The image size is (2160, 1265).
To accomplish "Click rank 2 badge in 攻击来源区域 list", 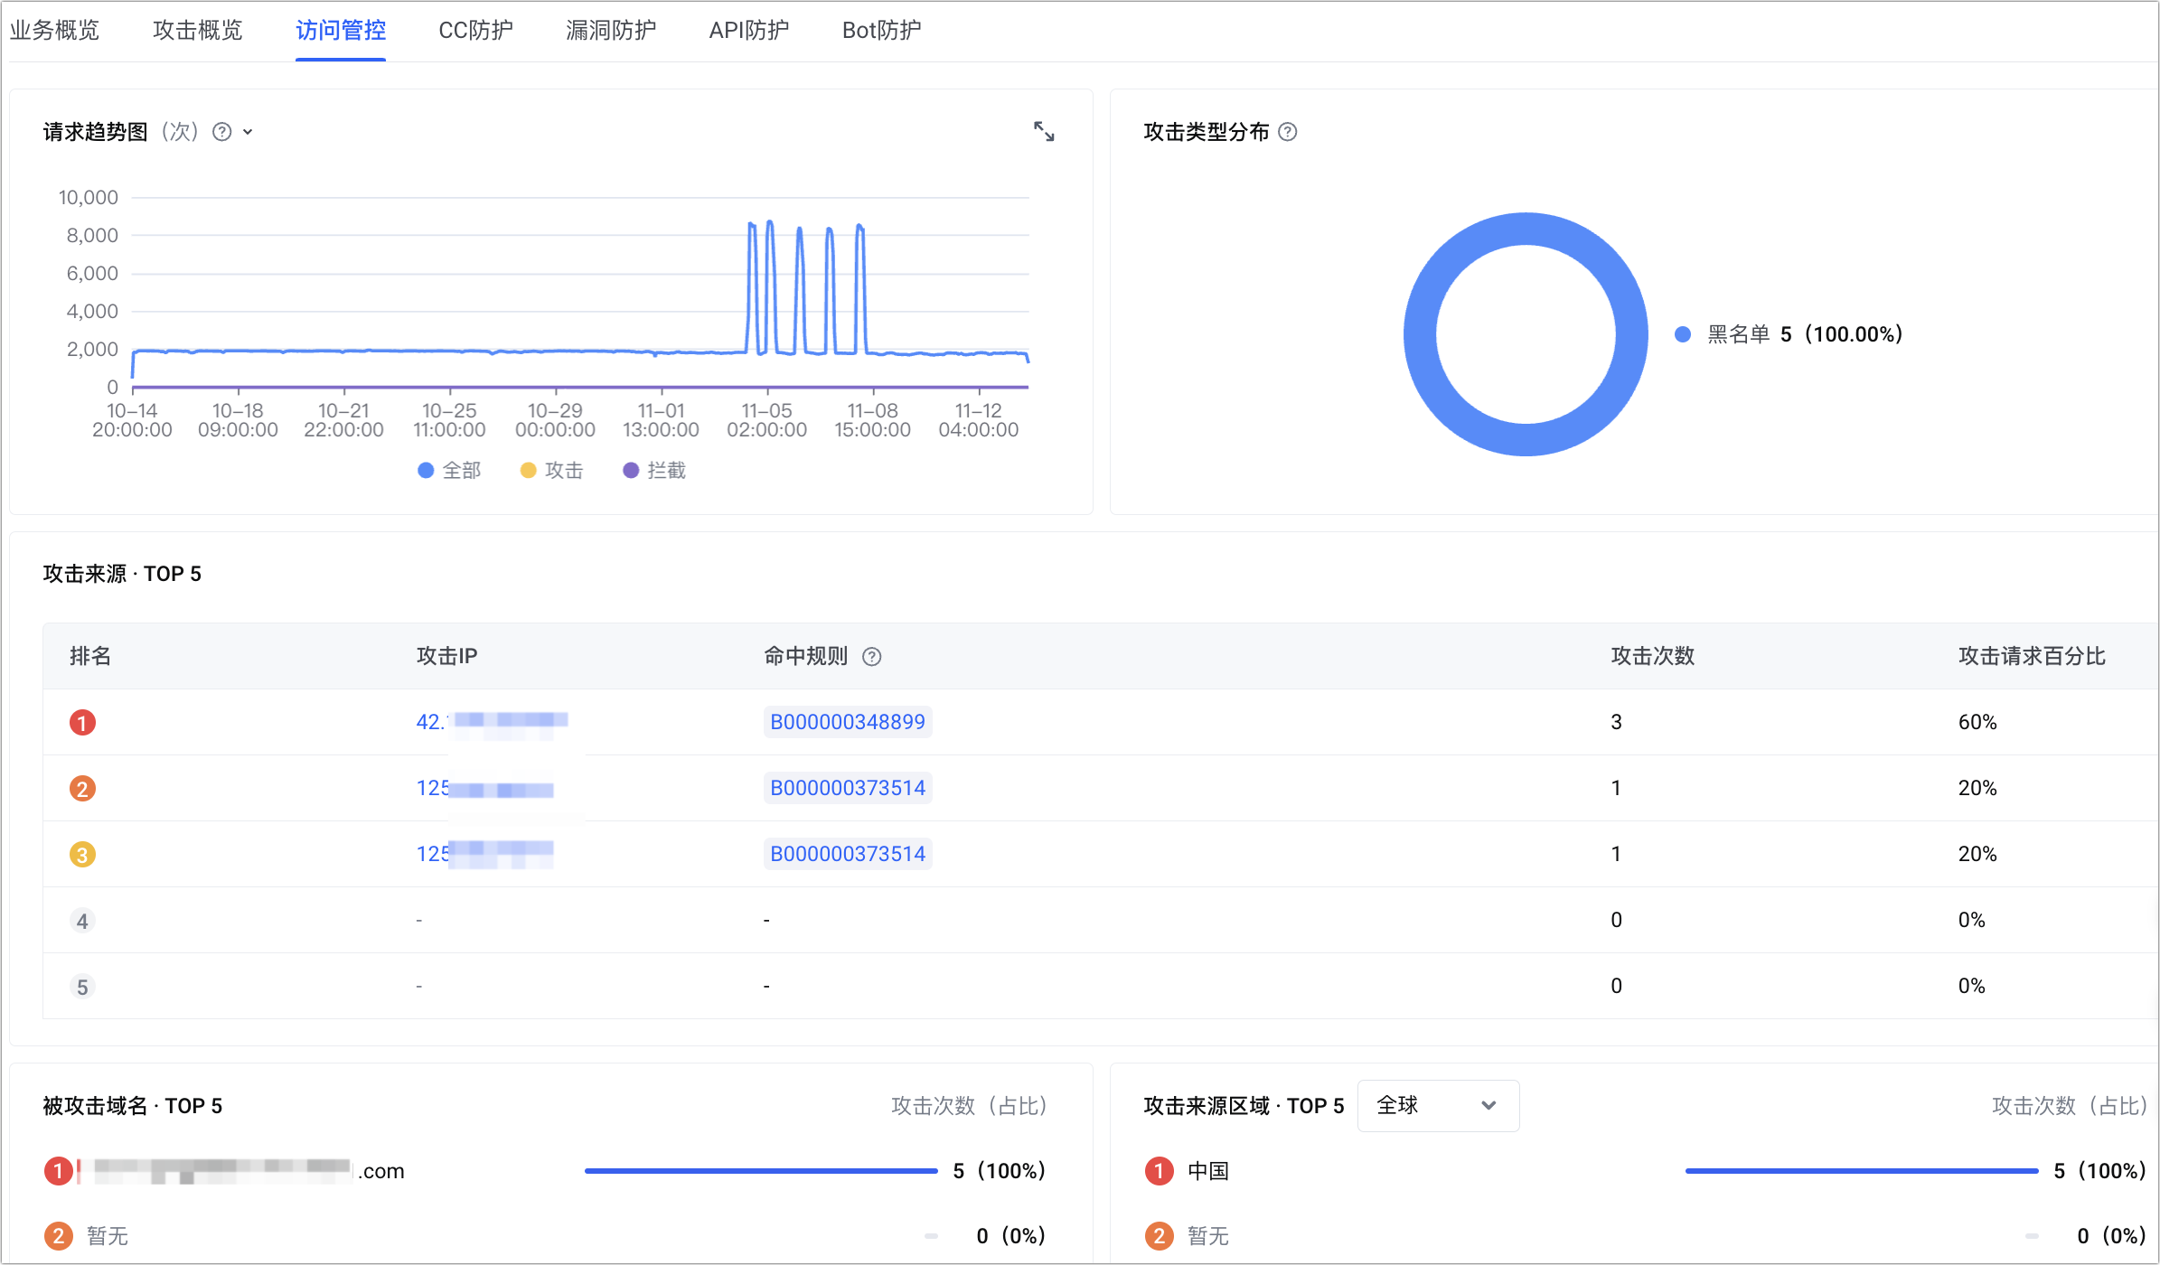I will coord(1159,1235).
